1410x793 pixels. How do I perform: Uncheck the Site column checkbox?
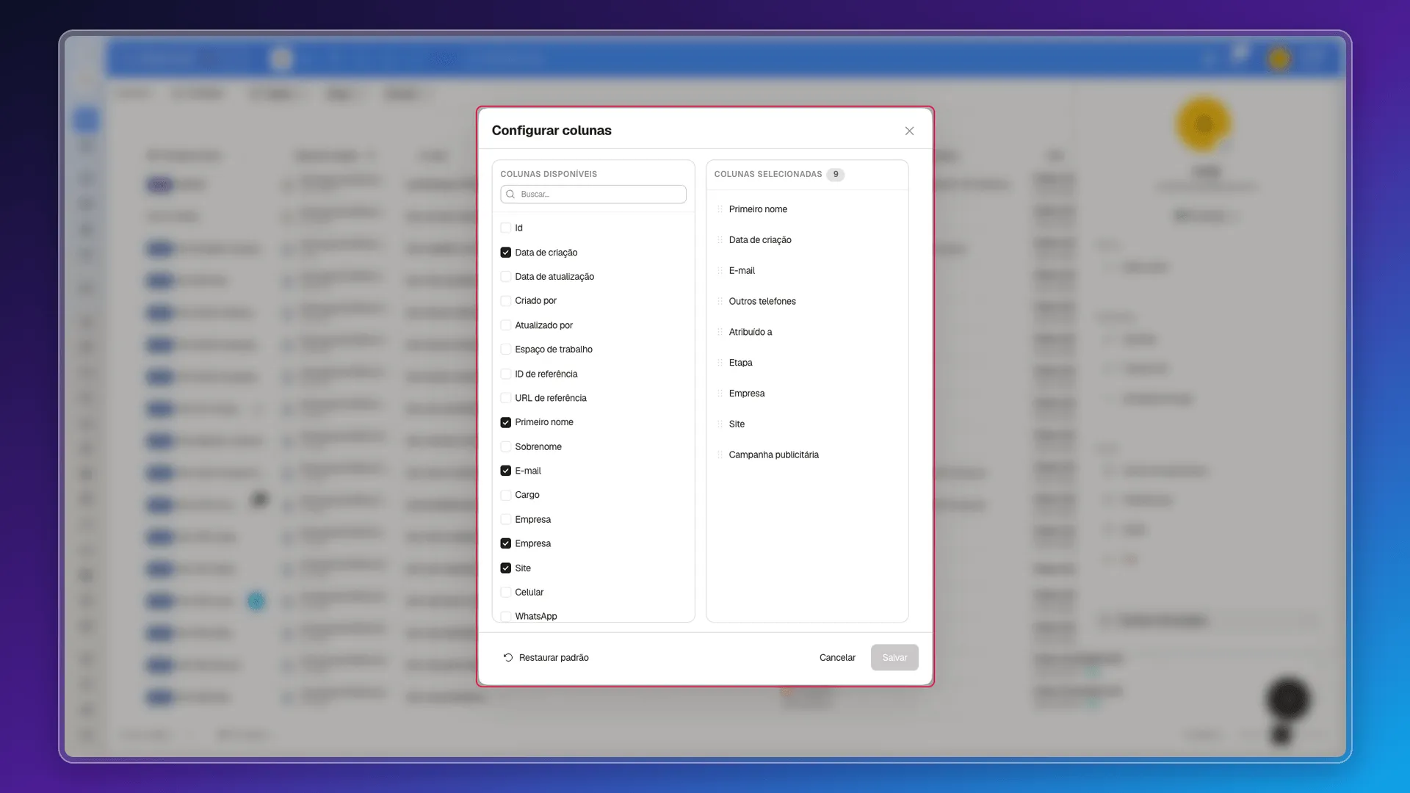(505, 568)
